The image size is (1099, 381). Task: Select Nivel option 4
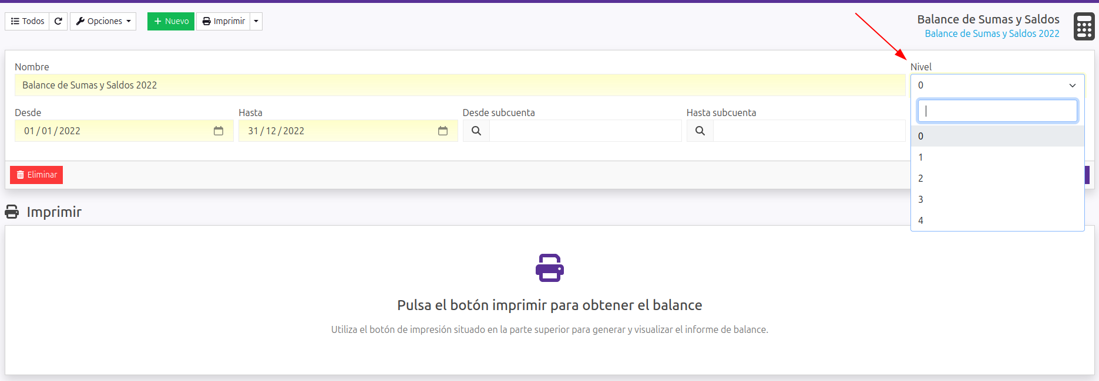point(997,220)
